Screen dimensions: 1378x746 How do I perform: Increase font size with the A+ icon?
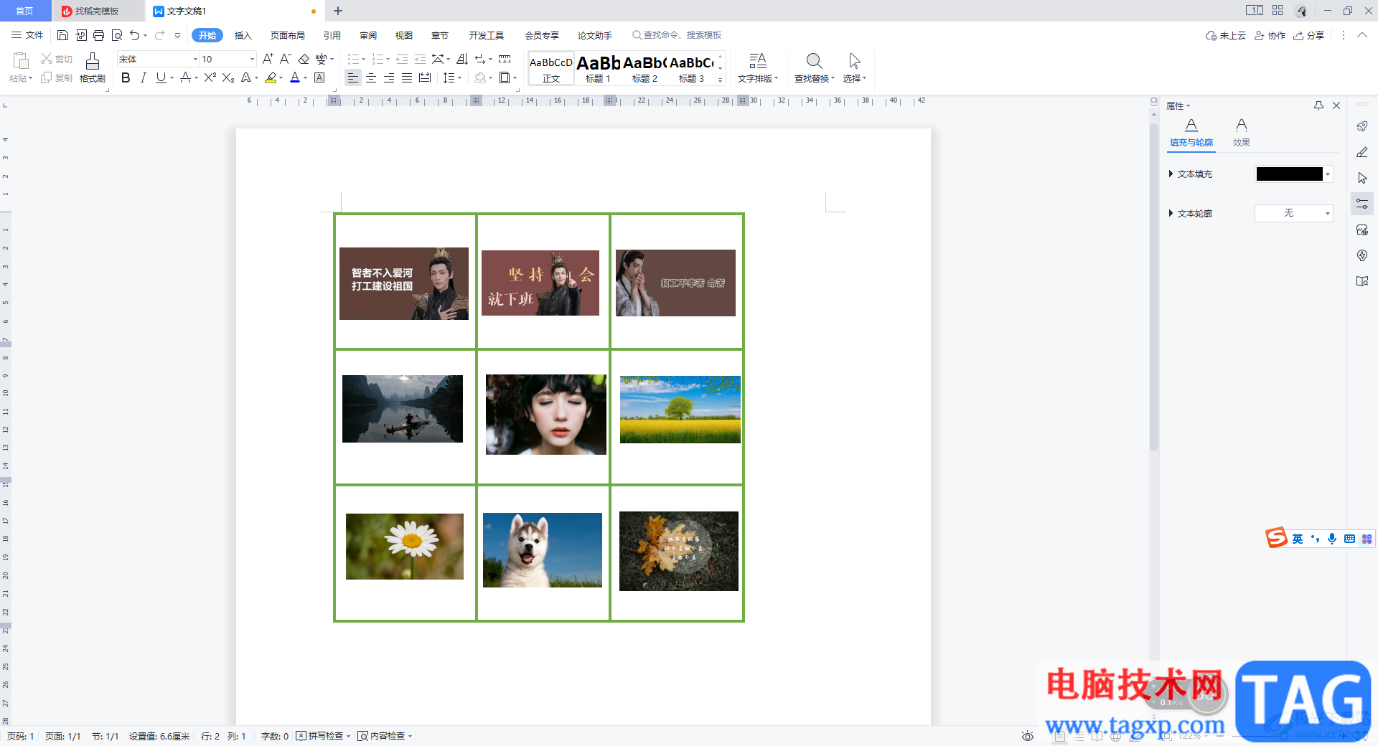point(268,59)
